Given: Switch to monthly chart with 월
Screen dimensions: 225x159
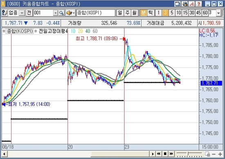Looking at the screenshot, I should coord(134,13).
